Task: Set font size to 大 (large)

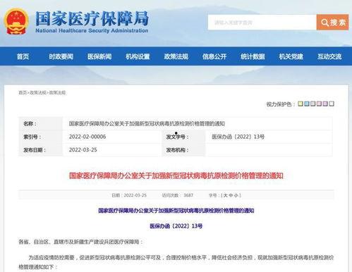Action: (x=225, y=195)
